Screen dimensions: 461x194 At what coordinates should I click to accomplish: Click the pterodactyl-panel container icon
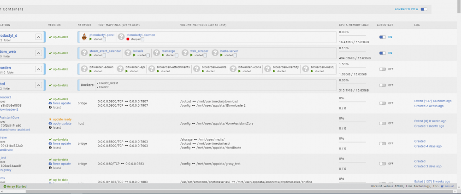coord(84,37)
